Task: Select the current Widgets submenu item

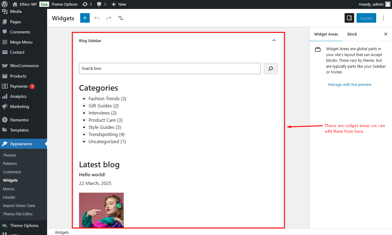Action: click(x=10, y=180)
